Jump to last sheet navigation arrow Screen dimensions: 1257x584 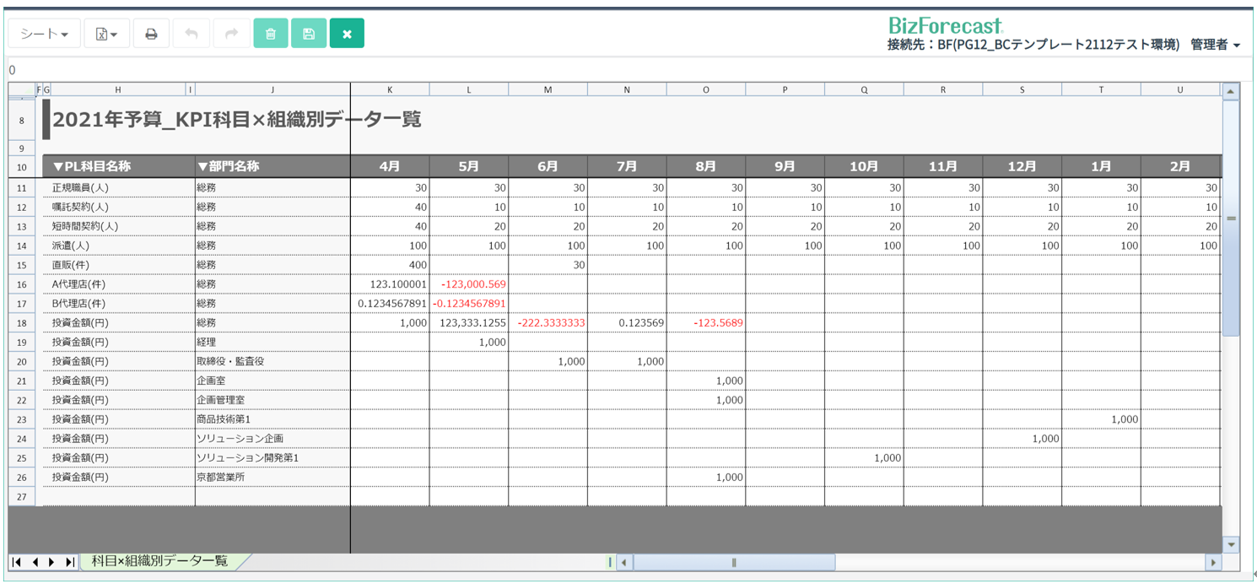point(69,562)
